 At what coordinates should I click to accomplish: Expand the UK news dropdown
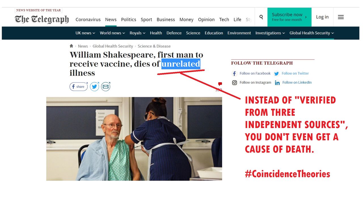[x=85, y=33]
